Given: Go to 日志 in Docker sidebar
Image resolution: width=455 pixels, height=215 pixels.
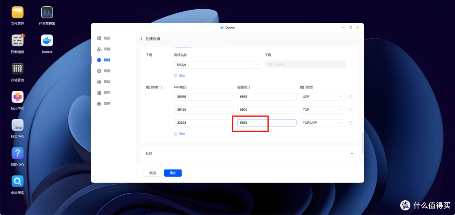Looking at the screenshot, I should [x=104, y=93].
